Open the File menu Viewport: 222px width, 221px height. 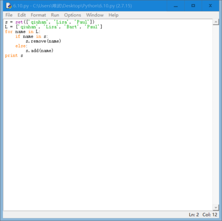(9, 15)
